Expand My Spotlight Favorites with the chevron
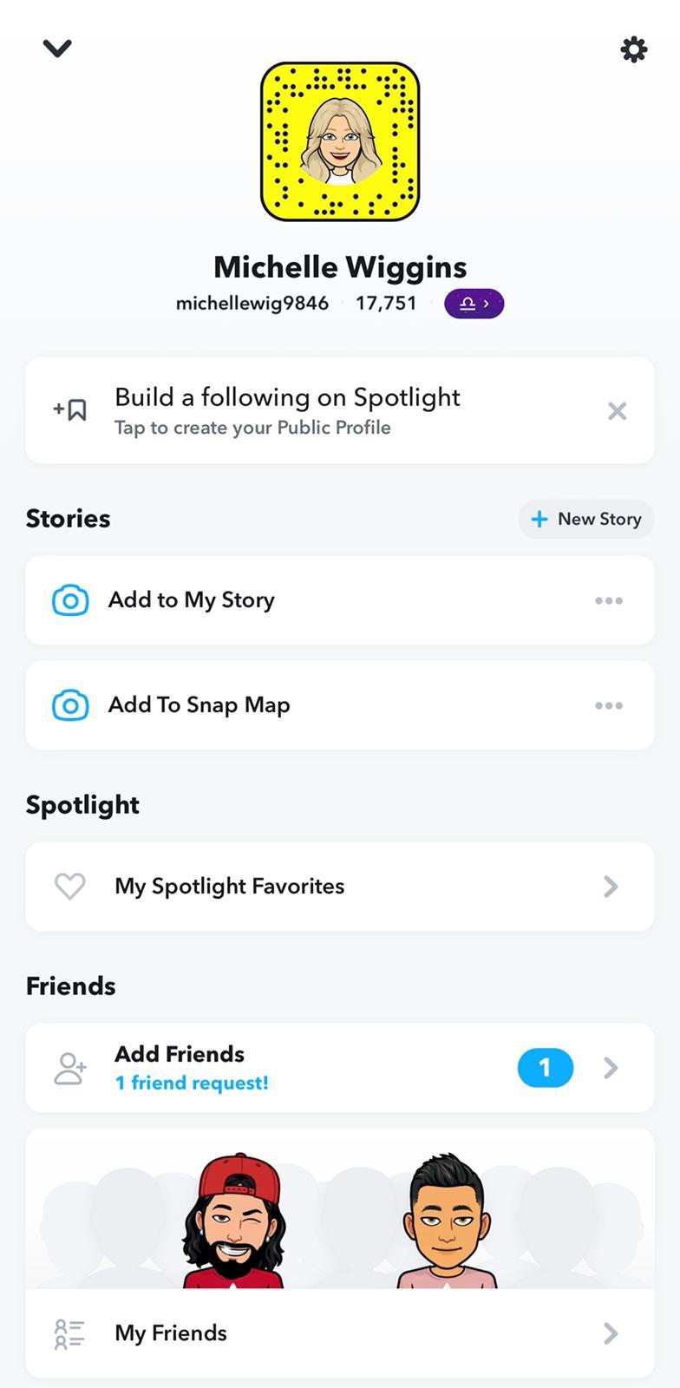This screenshot has height=1388, width=680. point(611,886)
